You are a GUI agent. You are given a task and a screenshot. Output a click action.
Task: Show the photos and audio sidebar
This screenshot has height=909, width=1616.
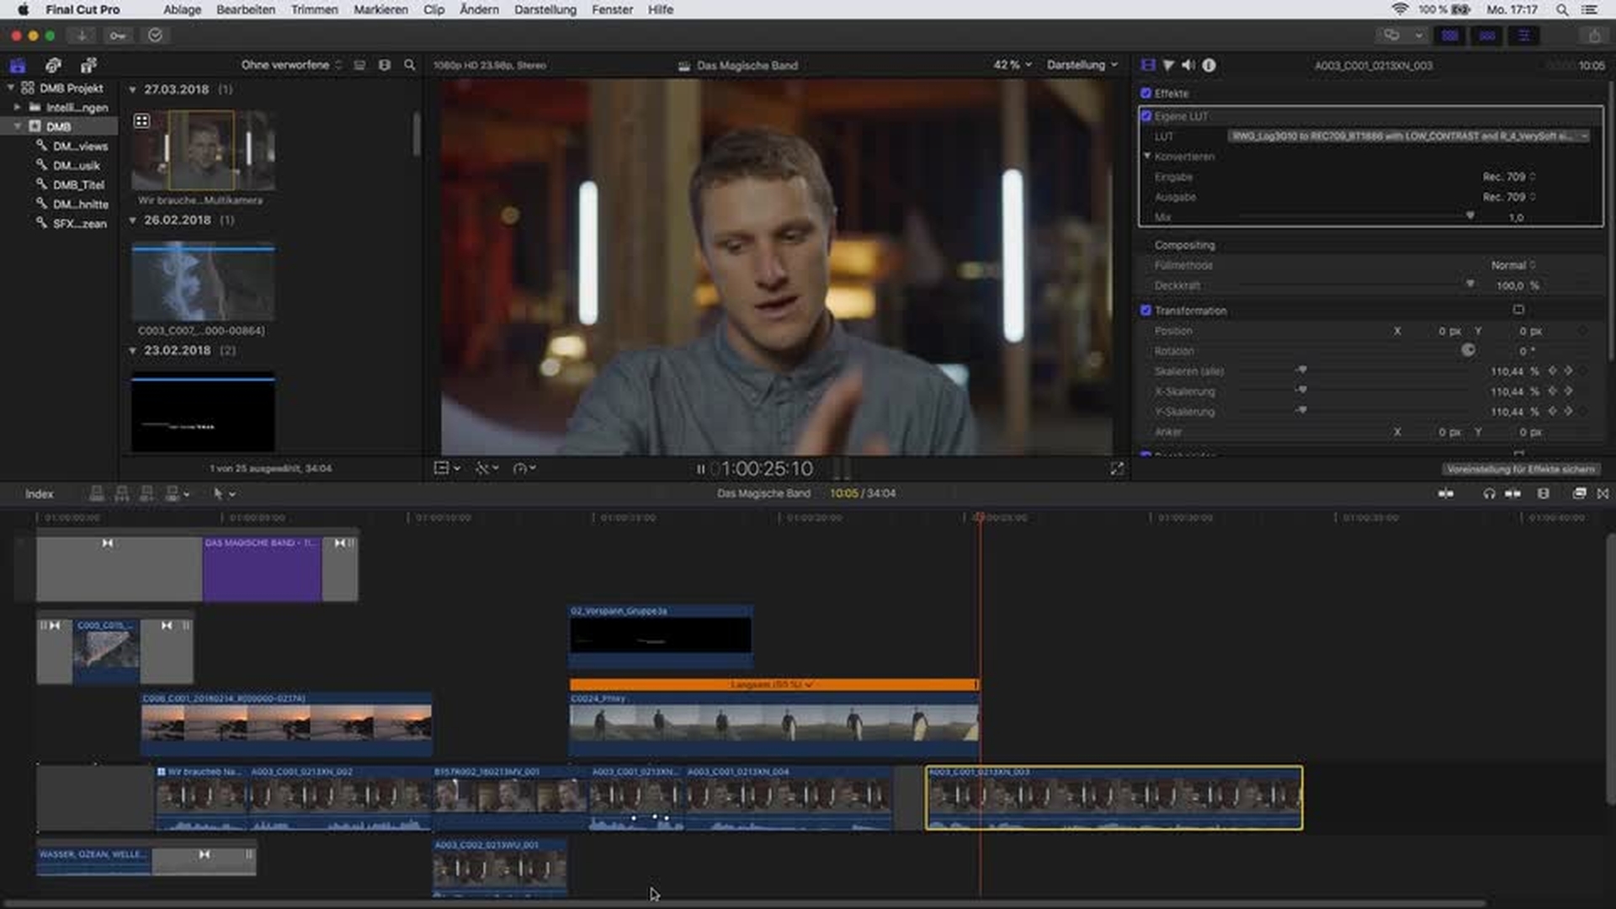point(53,65)
